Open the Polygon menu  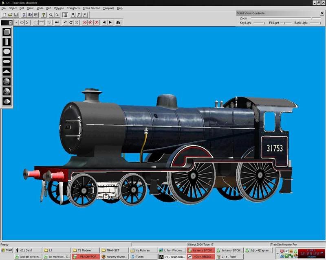tap(59, 8)
